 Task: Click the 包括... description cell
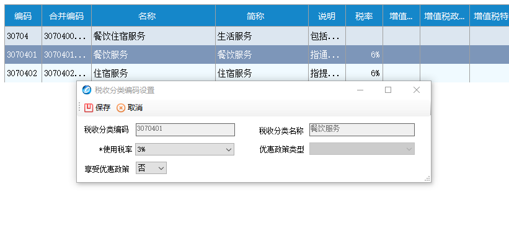coord(327,36)
